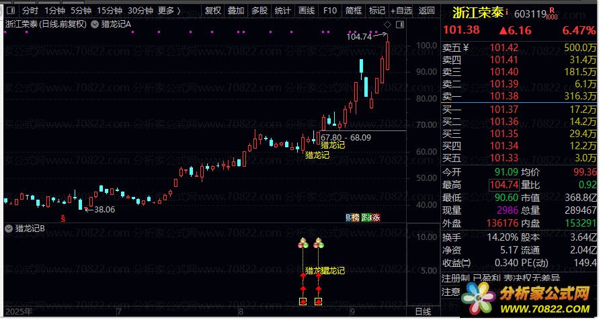Click the 买二 price 101.36
601x320 pixels.
pos(504,122)
